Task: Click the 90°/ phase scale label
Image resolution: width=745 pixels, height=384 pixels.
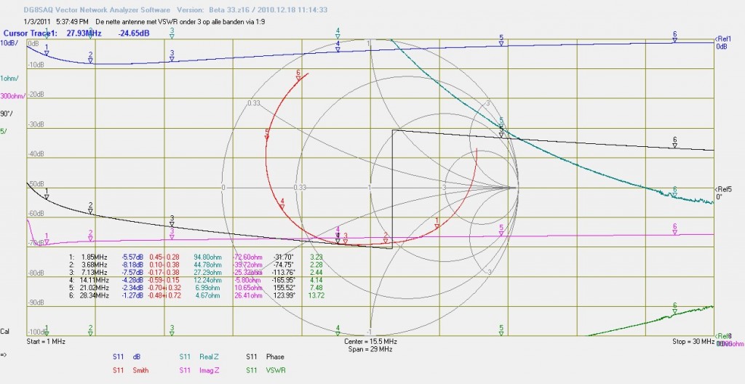Action: point(7,113)
